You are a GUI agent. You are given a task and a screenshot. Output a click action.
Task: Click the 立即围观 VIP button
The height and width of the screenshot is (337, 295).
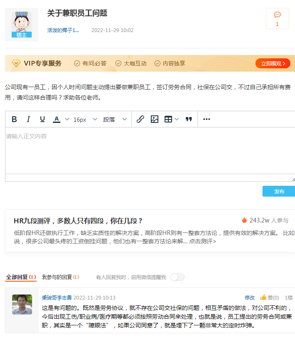[x=273, y=64]
